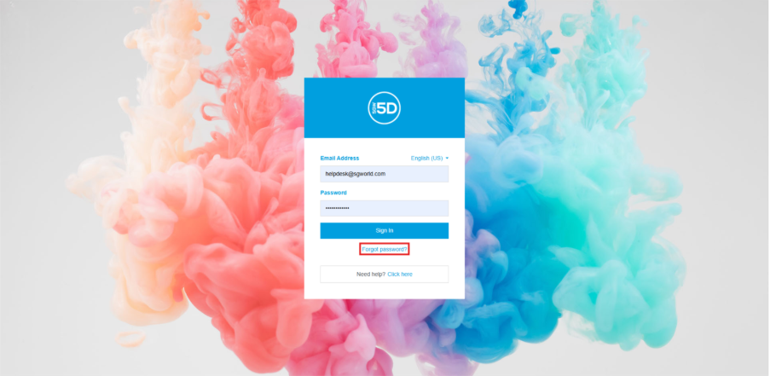Click the Email Address label
This screenshot has height=376, width=770.
point(339,158)
